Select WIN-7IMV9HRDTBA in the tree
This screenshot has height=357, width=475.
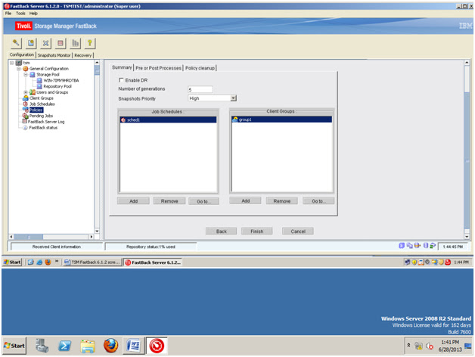[61, 80]
